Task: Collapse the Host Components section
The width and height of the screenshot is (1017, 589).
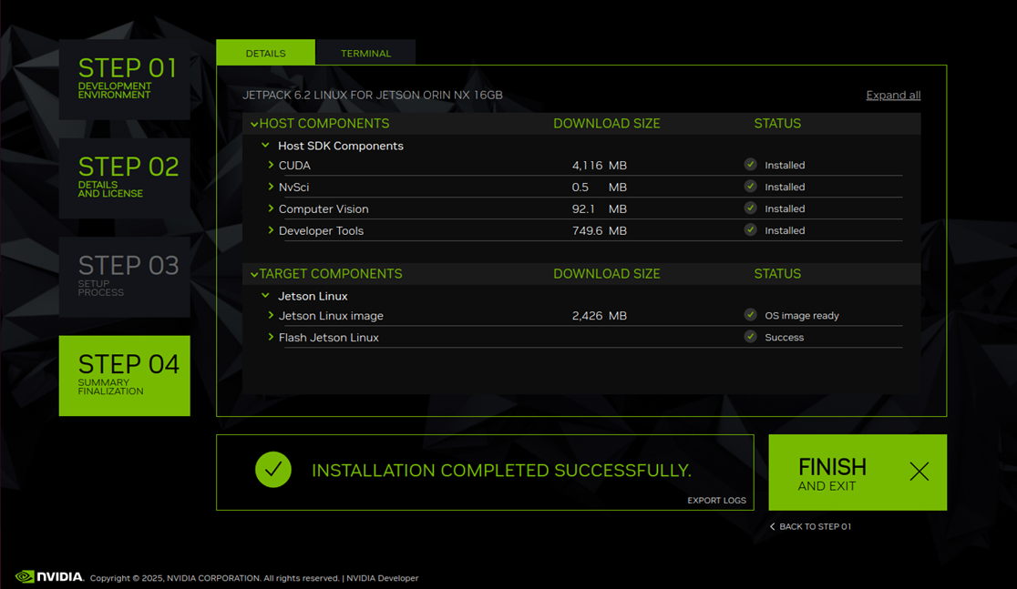Action: (254, 124)
